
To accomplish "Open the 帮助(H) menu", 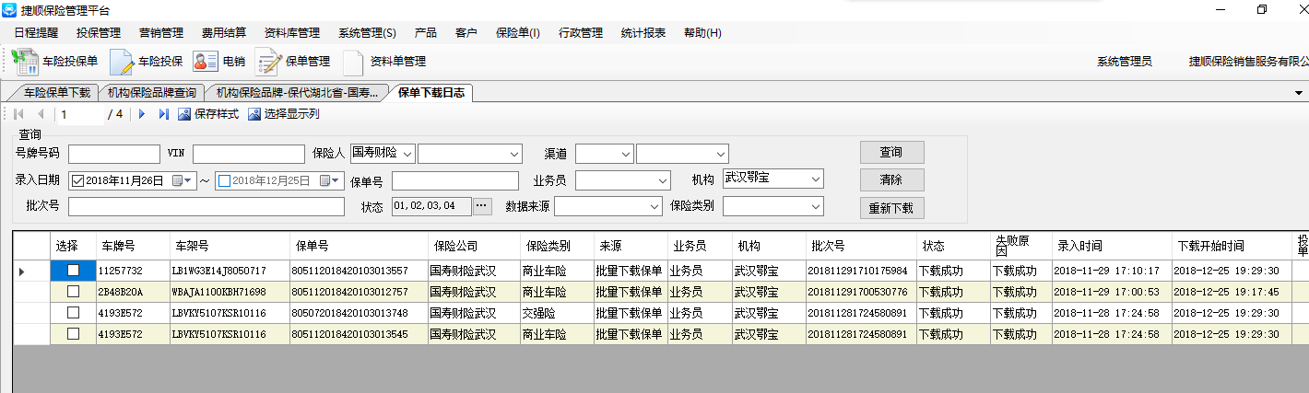I will [702, 33].
